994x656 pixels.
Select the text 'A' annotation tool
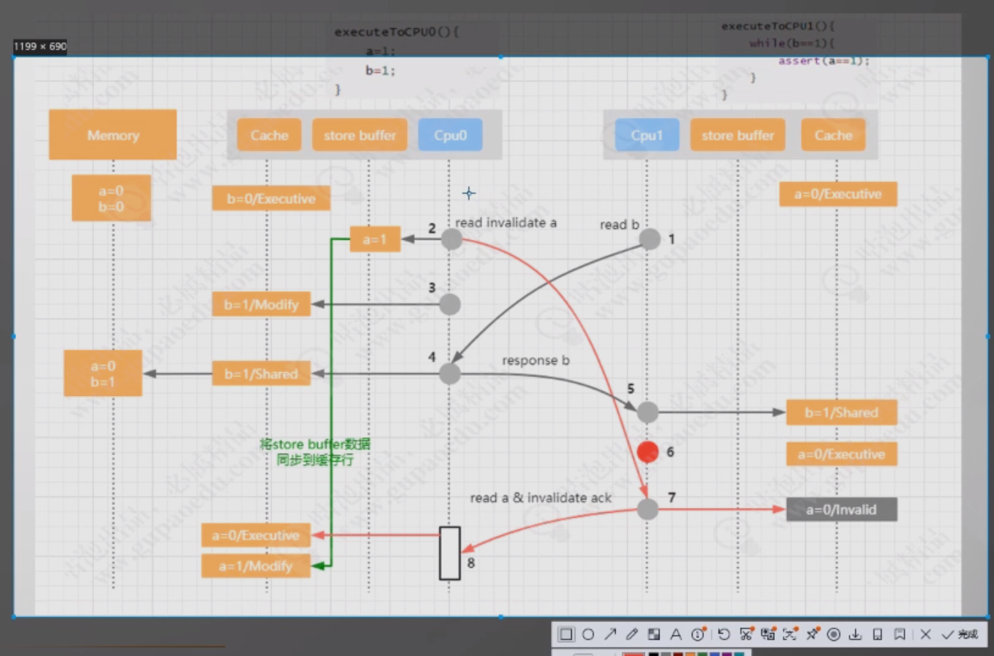point(676,634)
